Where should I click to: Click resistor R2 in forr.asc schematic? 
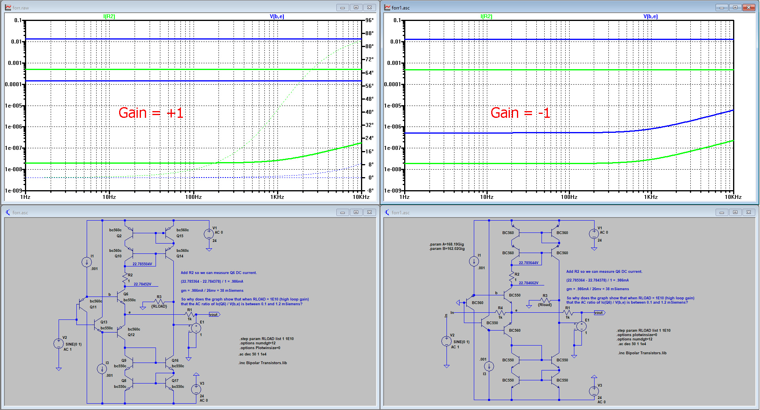(125, 278)
